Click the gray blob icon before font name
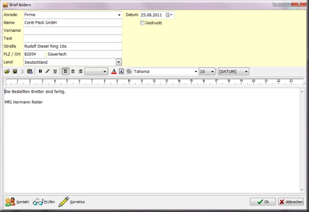Image resolution: width=309 pixels, height=212 pixels. tap(129, 72)
